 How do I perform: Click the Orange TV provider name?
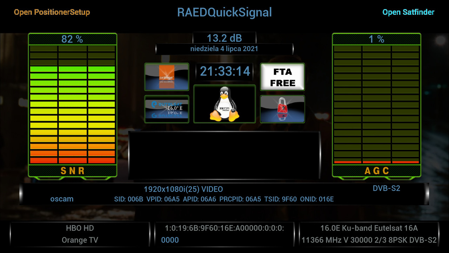[x=79, y=240]
